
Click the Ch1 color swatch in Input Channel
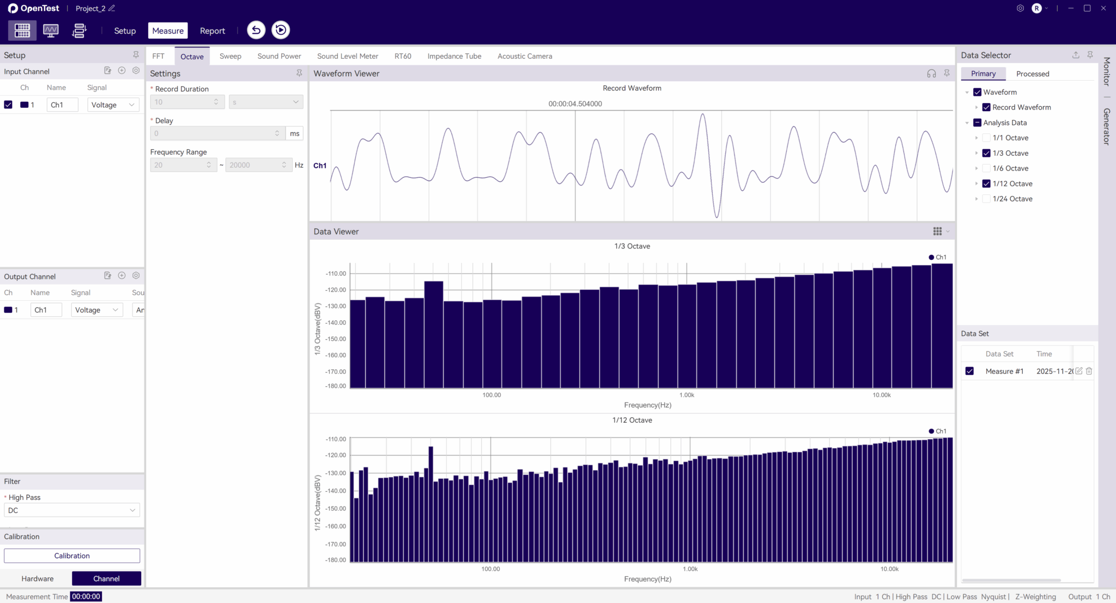(x=24, y=104)
